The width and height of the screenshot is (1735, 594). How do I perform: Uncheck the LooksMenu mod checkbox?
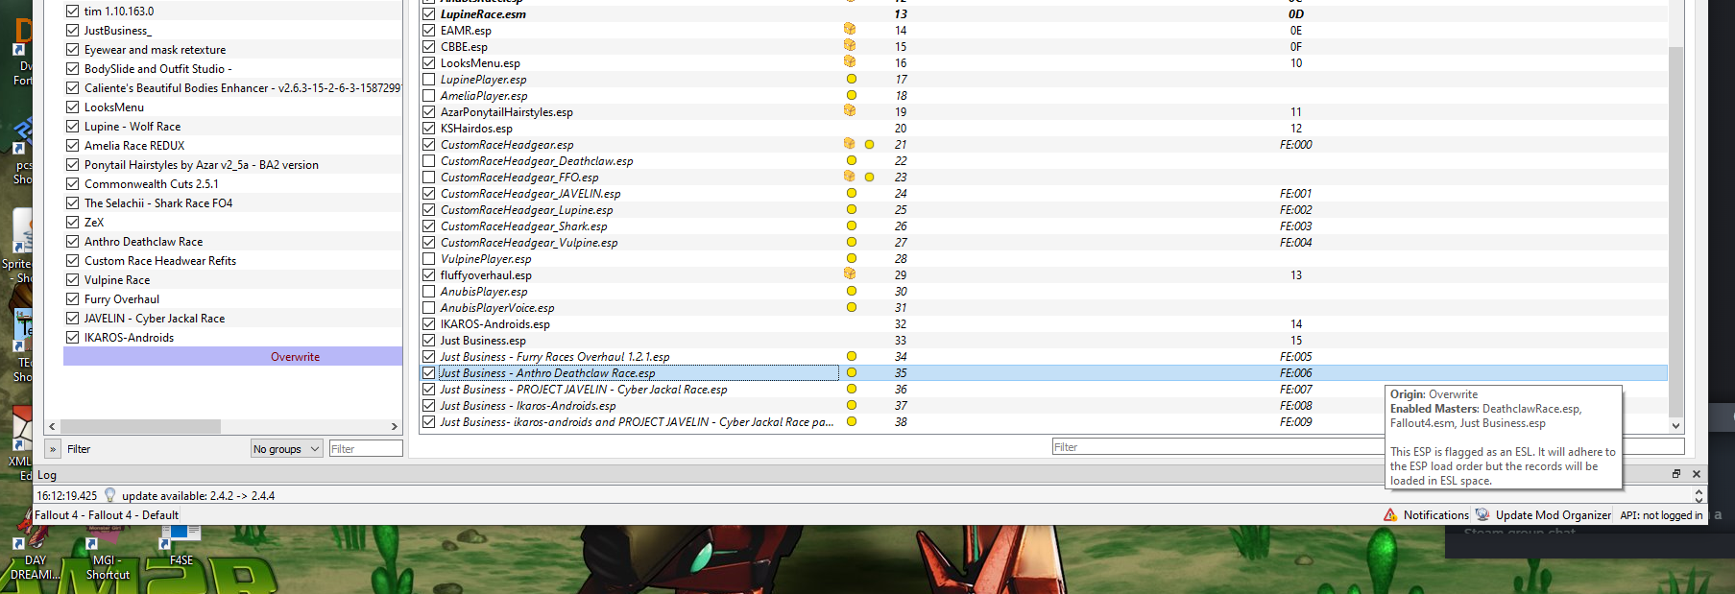(72, 107)
